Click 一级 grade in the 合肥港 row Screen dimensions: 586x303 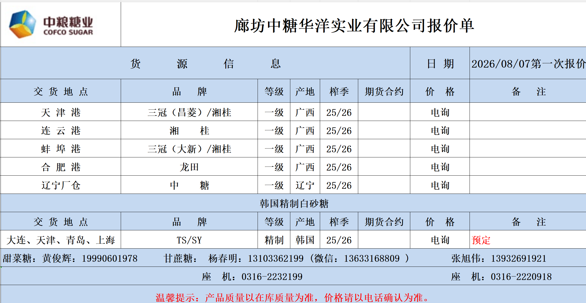(x=274, y=167)
